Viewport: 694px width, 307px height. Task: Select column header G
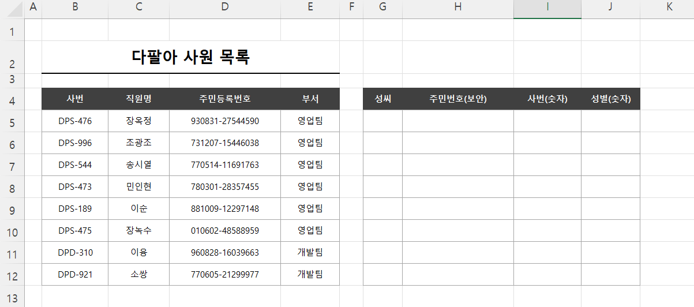383,9
